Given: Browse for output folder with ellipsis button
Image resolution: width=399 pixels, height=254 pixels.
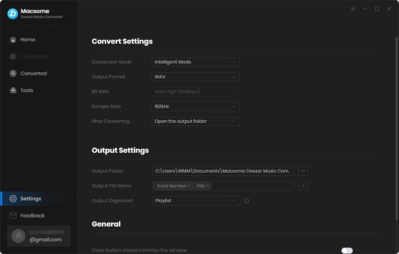Looking at the screenshot, I should pos(303,171).
